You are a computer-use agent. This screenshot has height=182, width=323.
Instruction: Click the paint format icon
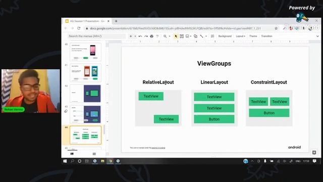coord(157,36)
